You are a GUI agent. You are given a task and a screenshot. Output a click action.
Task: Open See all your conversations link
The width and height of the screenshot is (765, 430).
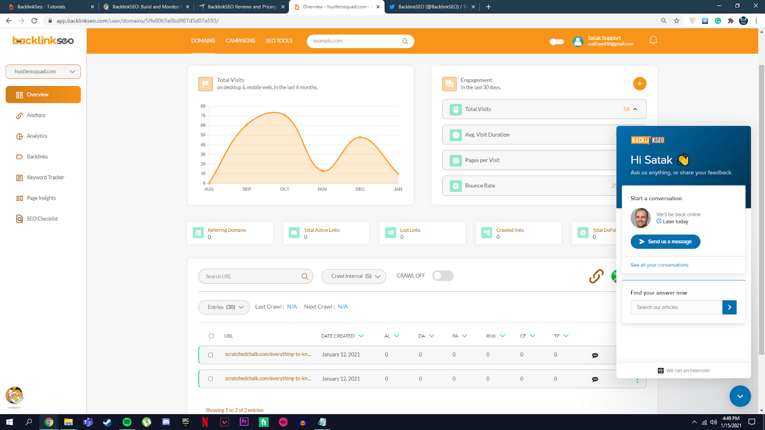pyautogui.click(x=659, y=265)
